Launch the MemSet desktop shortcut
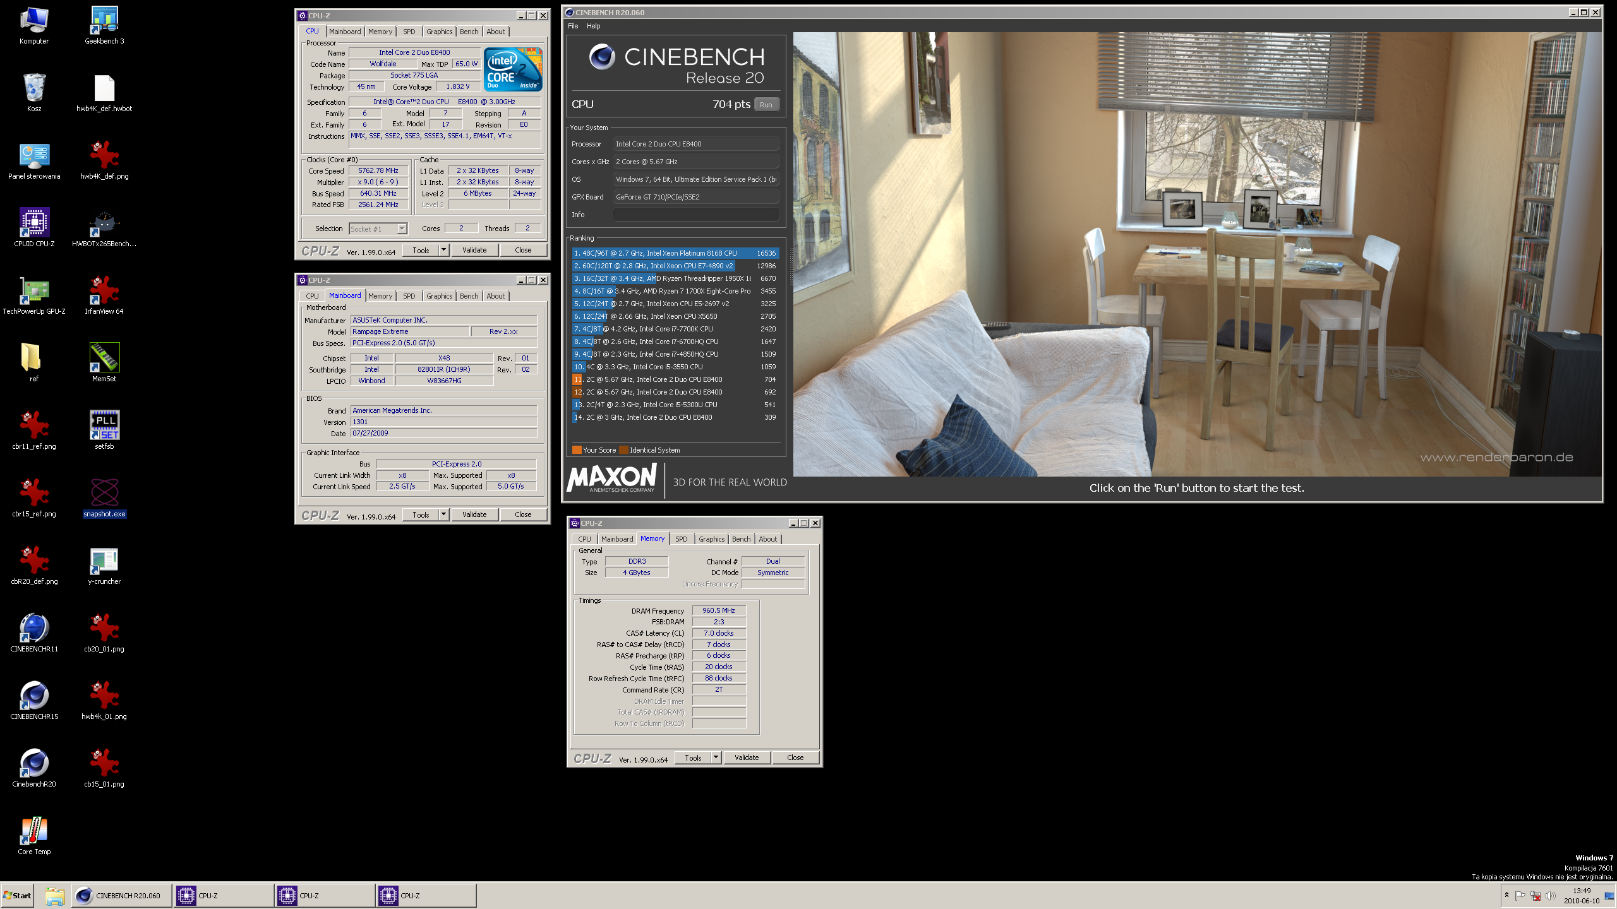Viewport: 1617px width, 909px height. click(104, 363)
